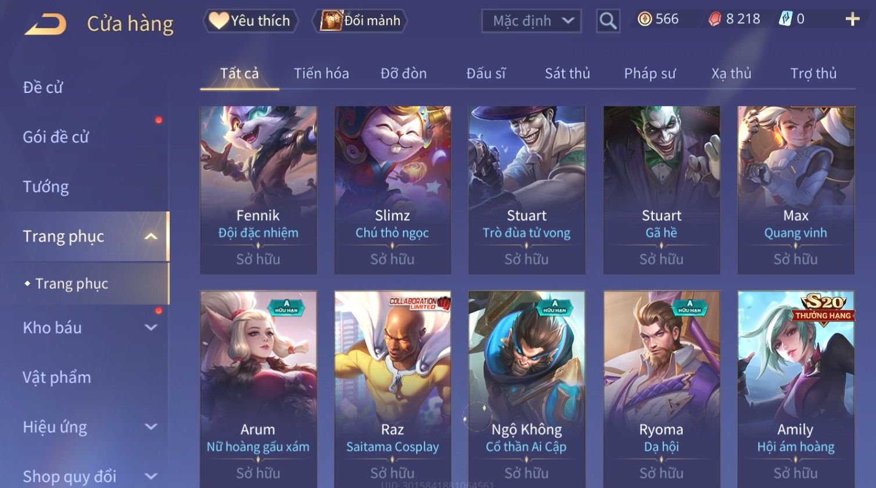Open Đổi mảnh chest icon
The width and height of the screenshot is (876, 488).
pos(331,20)
